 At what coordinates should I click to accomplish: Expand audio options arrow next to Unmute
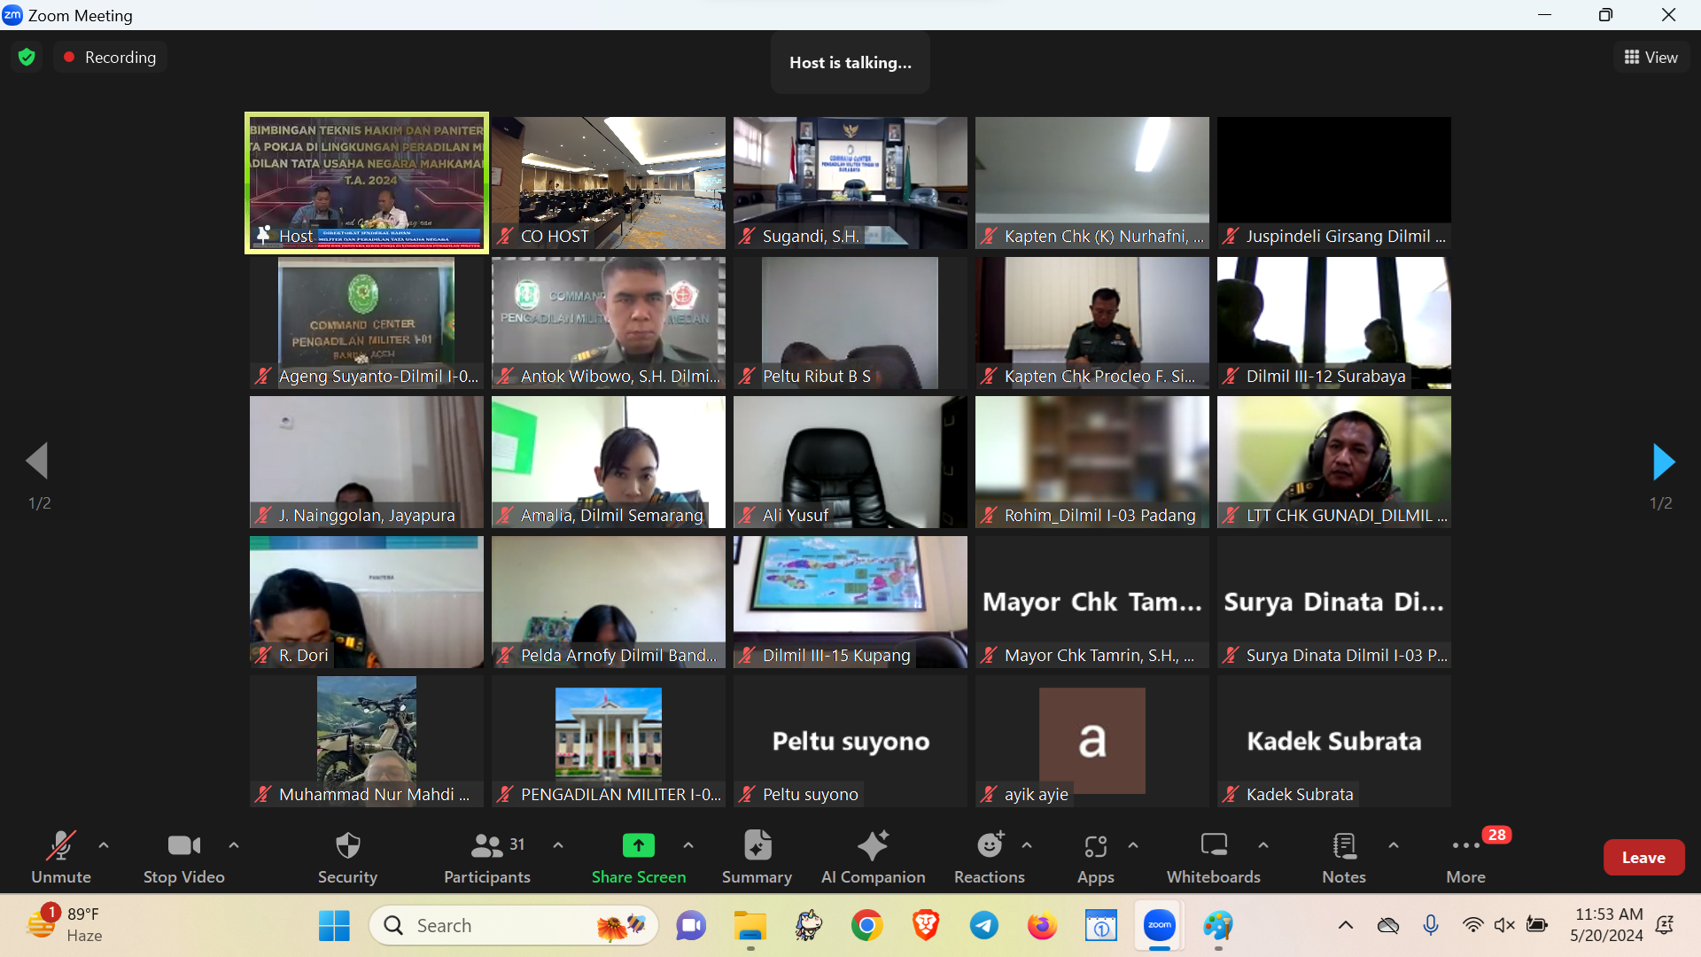(104, 845)
